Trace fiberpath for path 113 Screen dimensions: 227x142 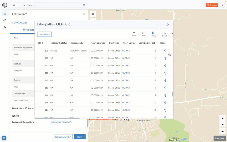(x=165, y=88)
